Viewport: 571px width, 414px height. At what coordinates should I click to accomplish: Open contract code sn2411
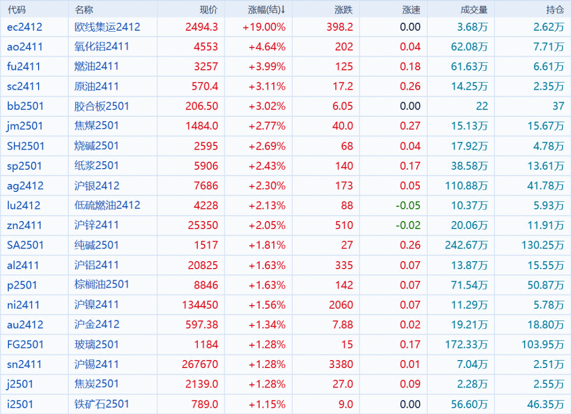[24, 364]
